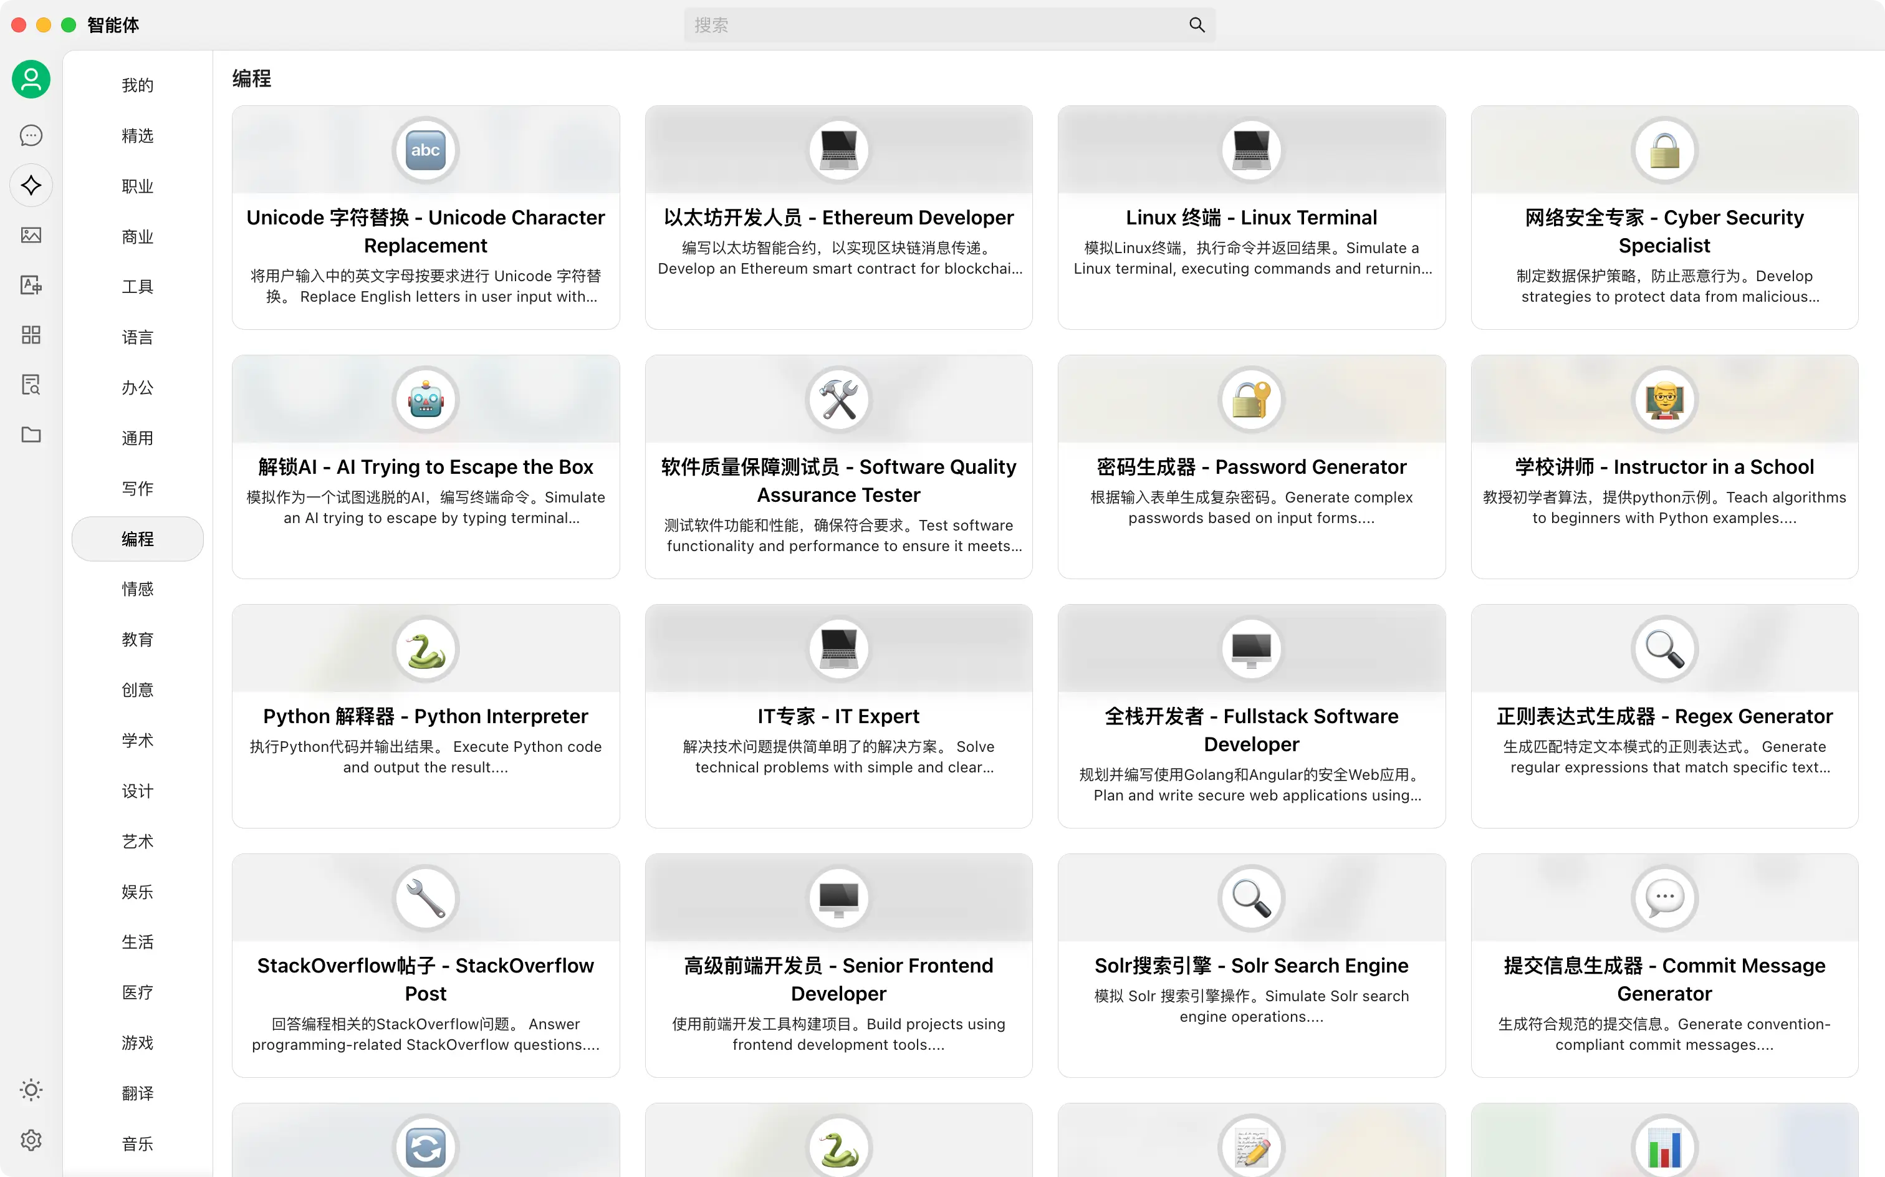Select the 精选 category

[138, 135]
